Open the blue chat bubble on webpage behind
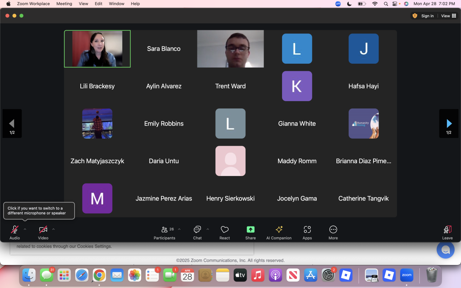 (x=446, y=249)
